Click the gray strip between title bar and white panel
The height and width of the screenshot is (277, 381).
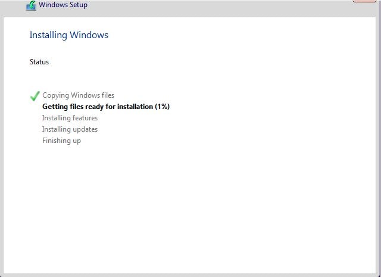[x=190, y=14]
